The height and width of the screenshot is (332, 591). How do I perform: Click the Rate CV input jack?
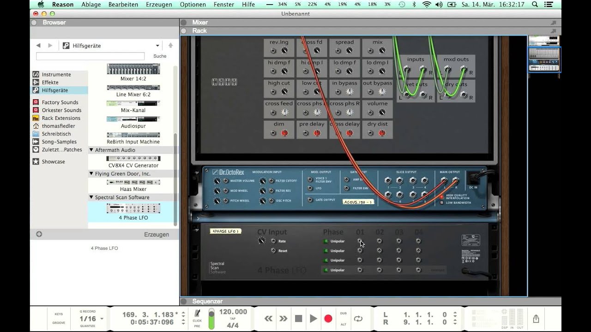[273, 241]
